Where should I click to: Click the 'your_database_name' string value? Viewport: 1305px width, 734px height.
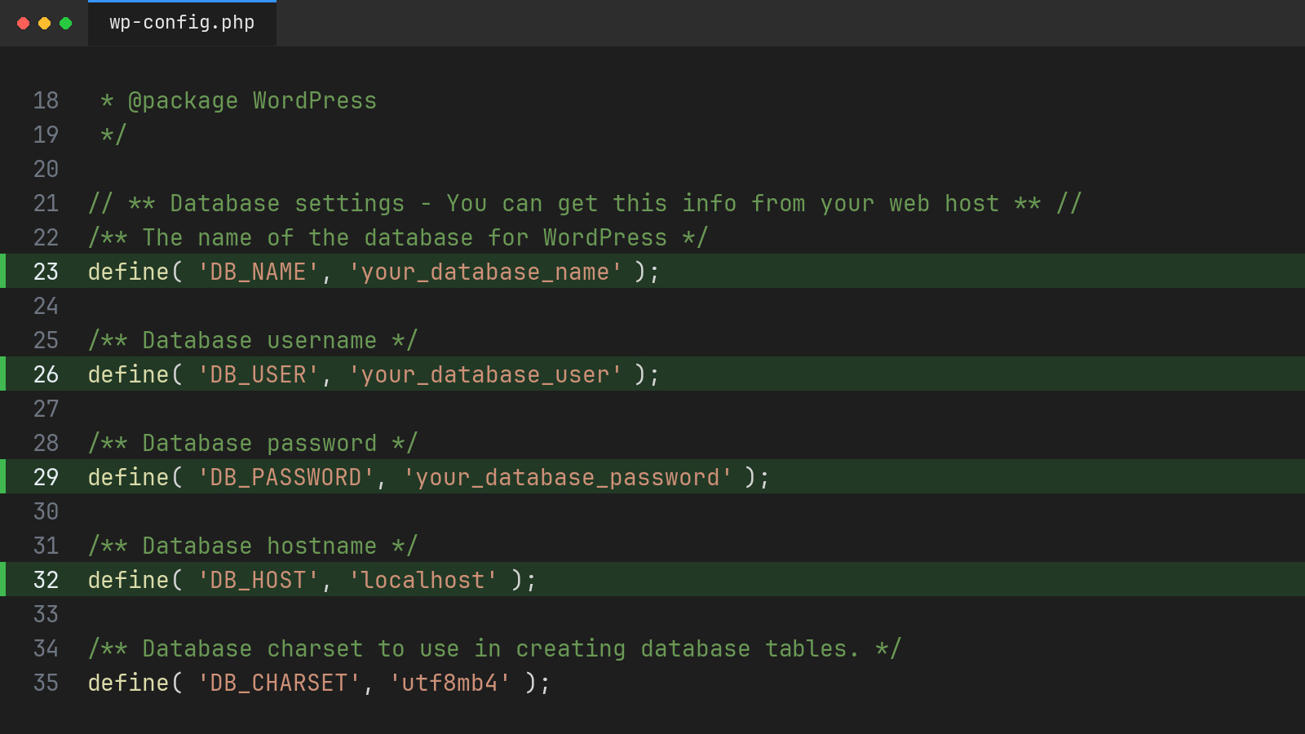click(485, 272)
